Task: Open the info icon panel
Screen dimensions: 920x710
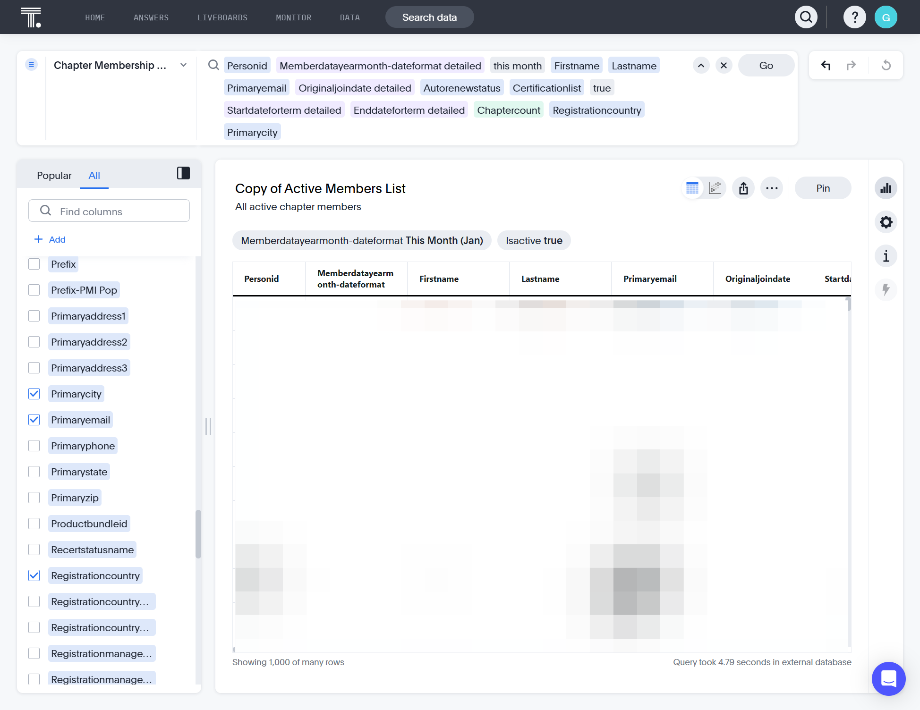Action: point(886,256)
